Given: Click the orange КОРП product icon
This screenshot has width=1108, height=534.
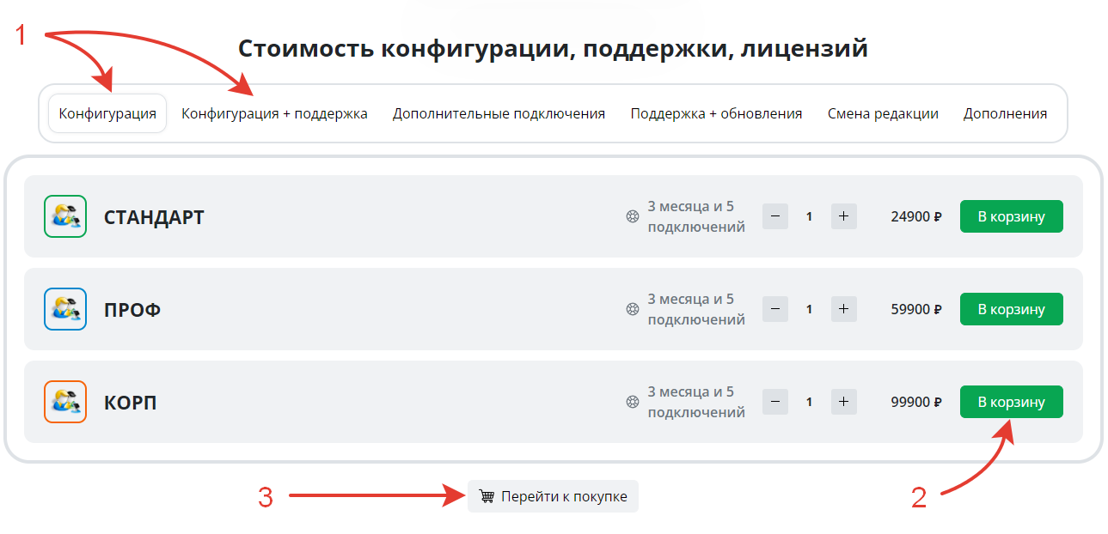Looking at the screenshot, I should [64, 402].
